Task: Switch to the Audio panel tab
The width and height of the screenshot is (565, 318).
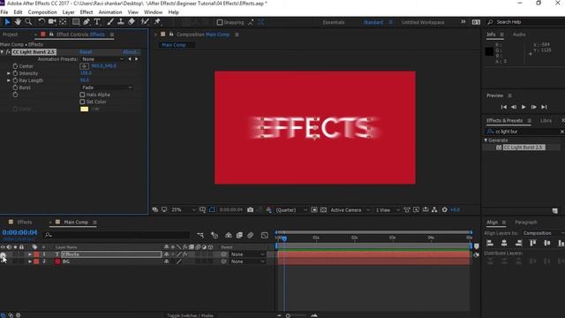Action: (519, 34)
